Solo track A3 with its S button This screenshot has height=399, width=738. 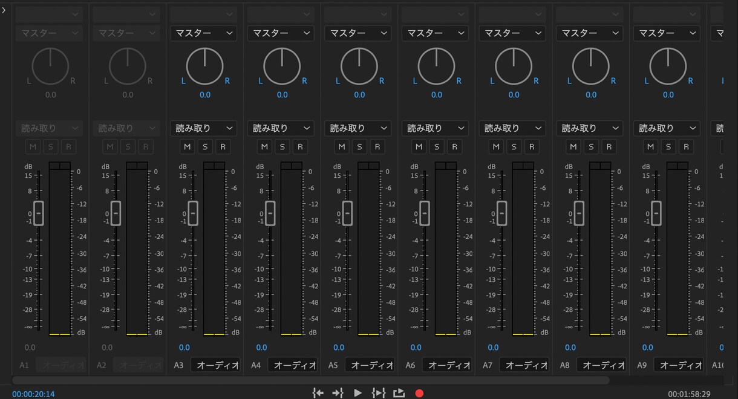tap(205, 146)
